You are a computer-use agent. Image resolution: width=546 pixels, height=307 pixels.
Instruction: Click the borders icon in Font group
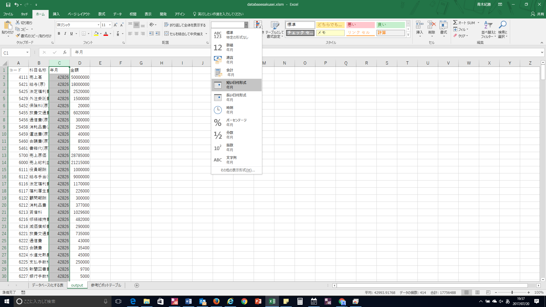[84, 34]
